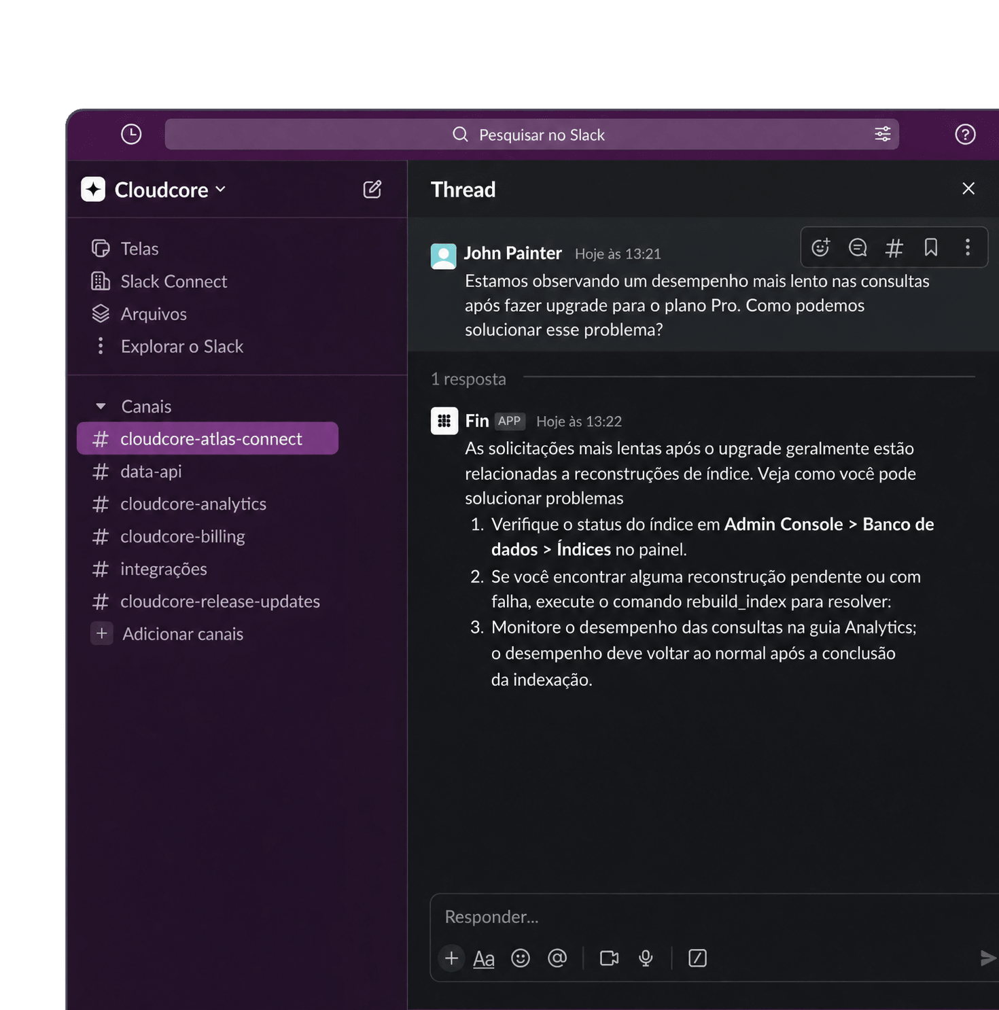Click the Hoje às 13:22 timestamp
The height and width of the screenshot is (1010, 999).
tap(579, 421)
